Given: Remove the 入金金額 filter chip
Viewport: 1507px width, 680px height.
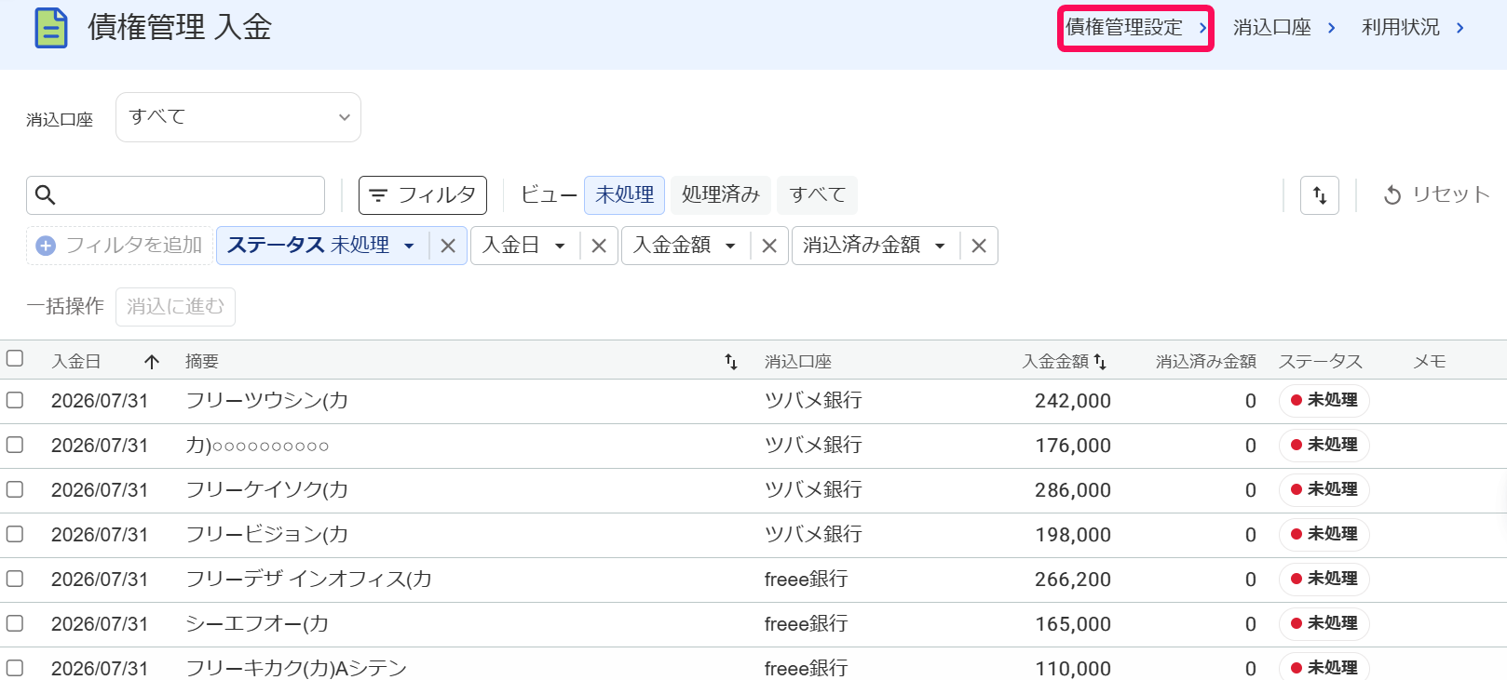Looking at the screenshot, I should pyautogui.click(x=769, y=246).
